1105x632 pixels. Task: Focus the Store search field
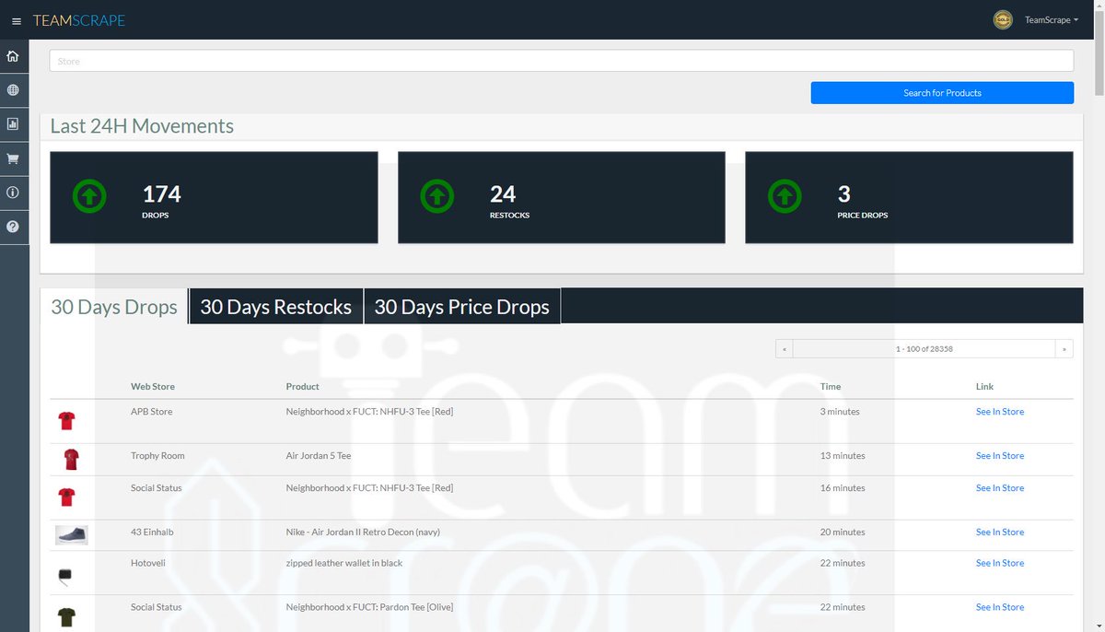click(x=561, y=61)
